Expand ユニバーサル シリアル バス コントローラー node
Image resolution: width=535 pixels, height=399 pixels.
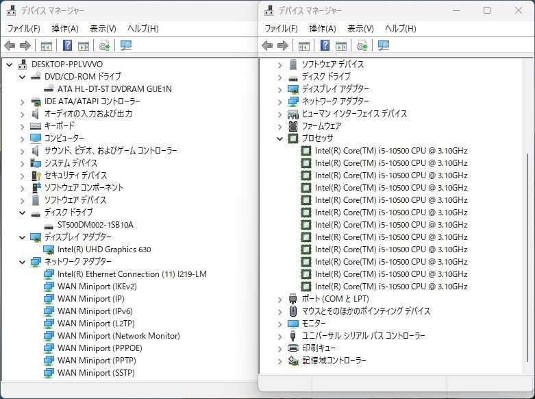(x=279, y=337)
